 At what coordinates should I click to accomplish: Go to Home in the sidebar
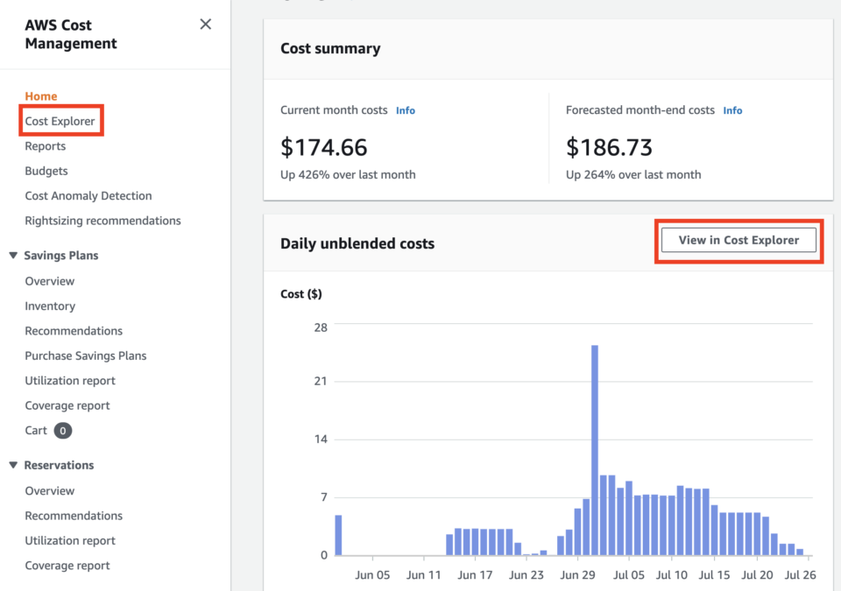[x=39, y=95]
